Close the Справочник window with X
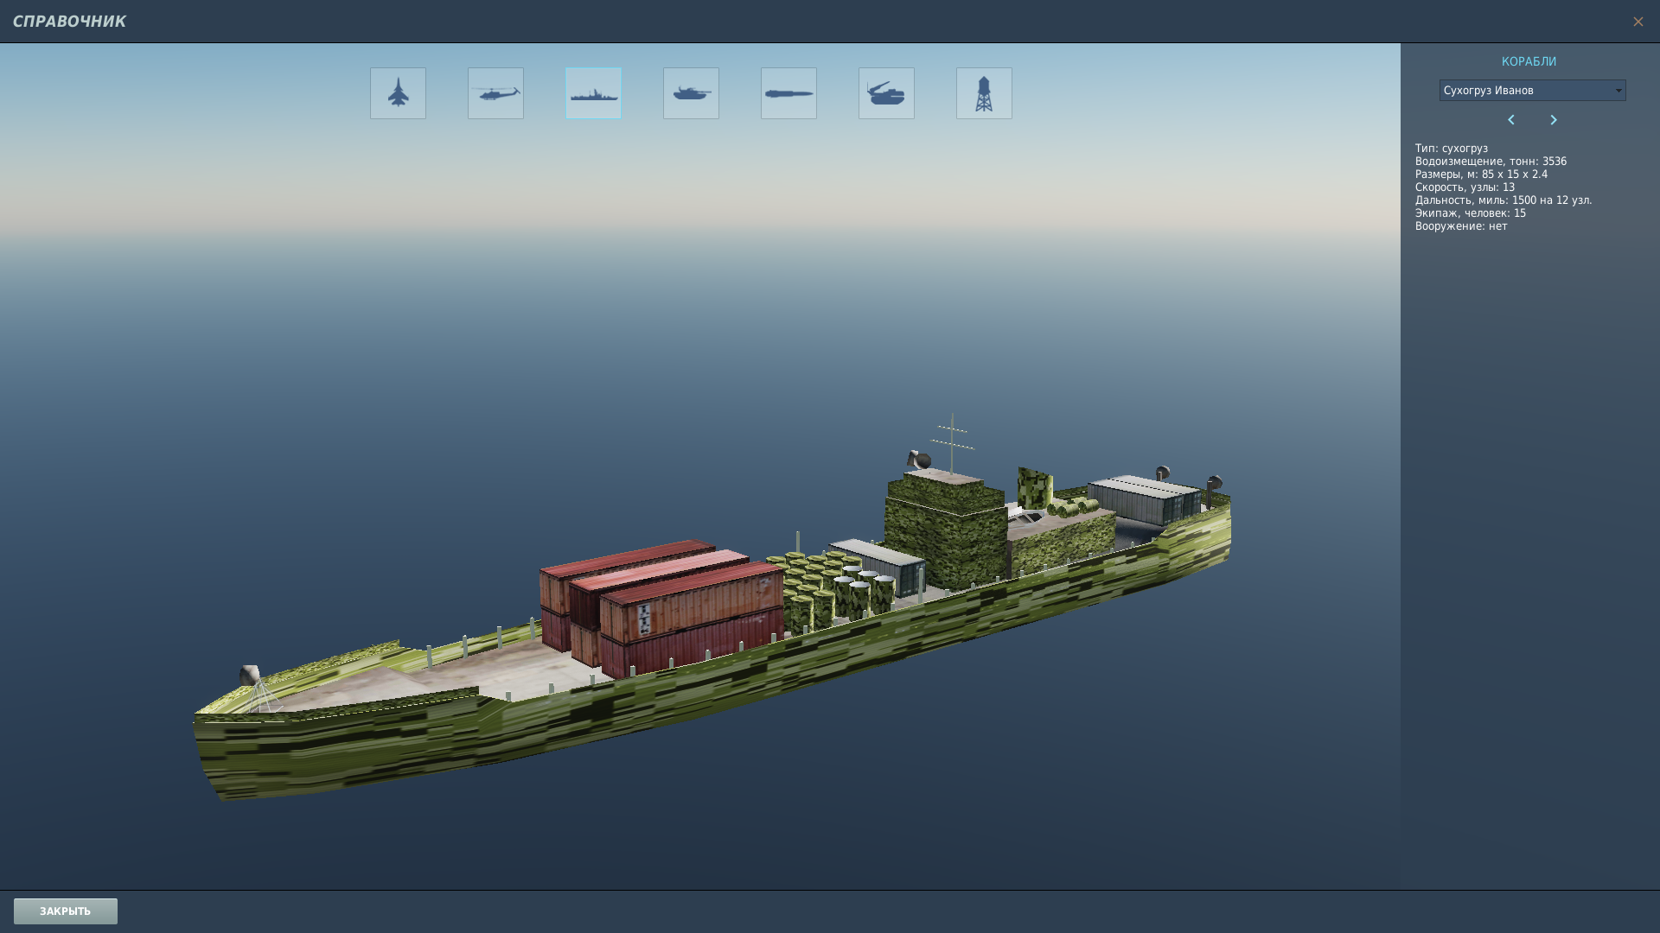Image resolution: width=1660 pixels, height=933 pixels. click(1638, 22)
